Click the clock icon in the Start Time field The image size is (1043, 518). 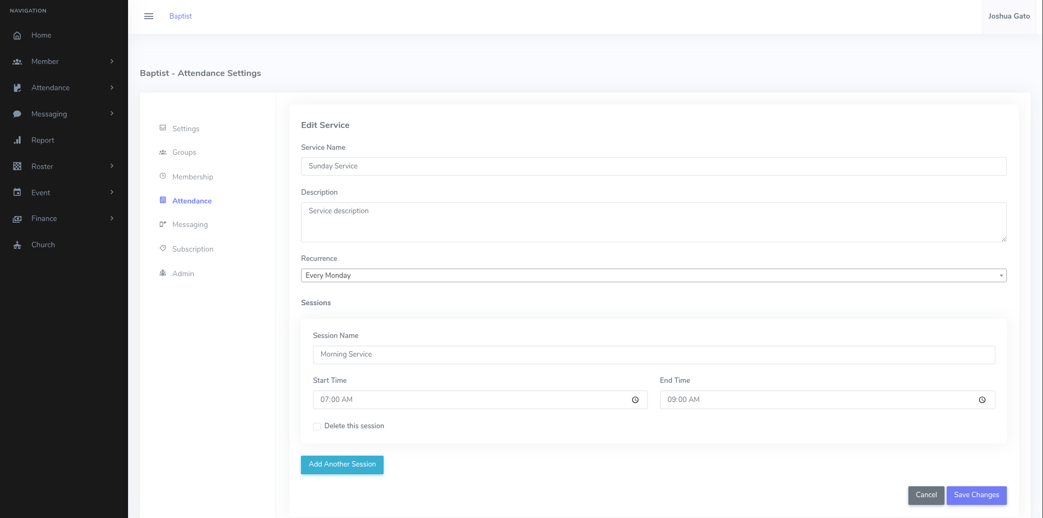(635, 400)
